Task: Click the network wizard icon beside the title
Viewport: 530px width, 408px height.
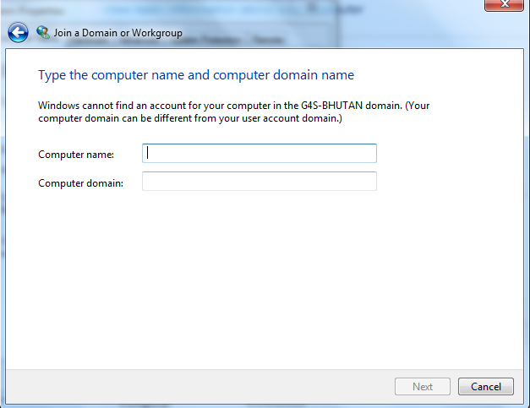Action: 43,32
